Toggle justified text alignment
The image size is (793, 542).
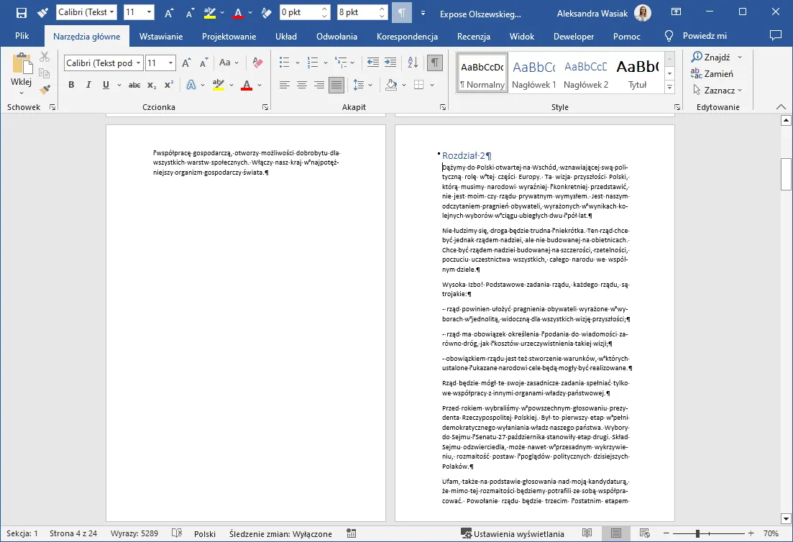tap(336, 85)
